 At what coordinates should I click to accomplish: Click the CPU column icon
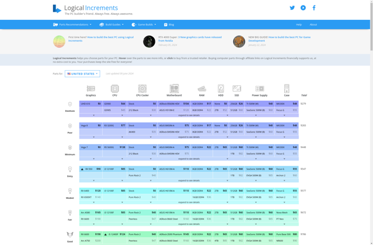coord(114,89)
